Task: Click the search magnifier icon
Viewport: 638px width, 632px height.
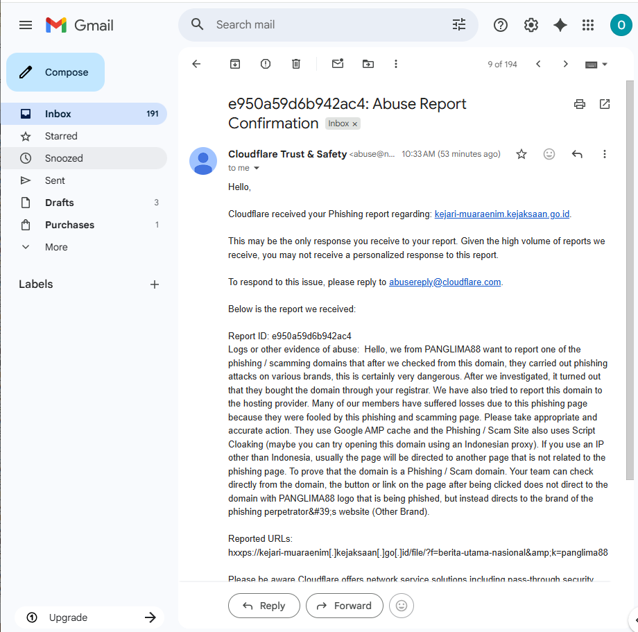Action: coord(198,24)
